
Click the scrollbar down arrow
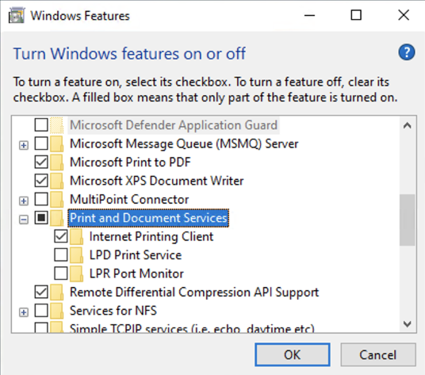[407, 323]
